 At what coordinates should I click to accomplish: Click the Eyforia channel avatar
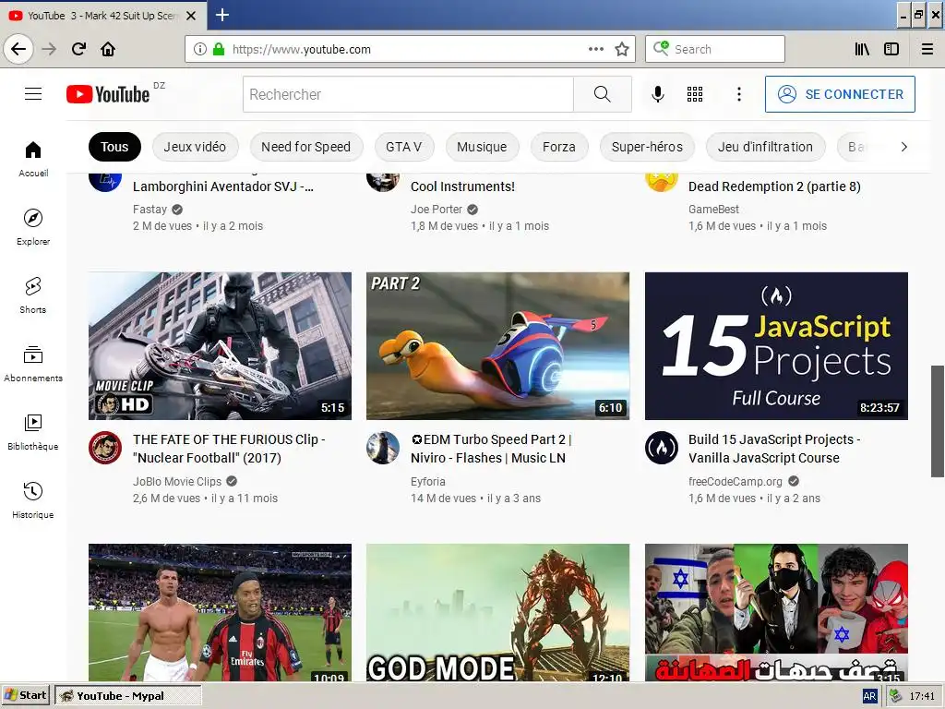383,448
